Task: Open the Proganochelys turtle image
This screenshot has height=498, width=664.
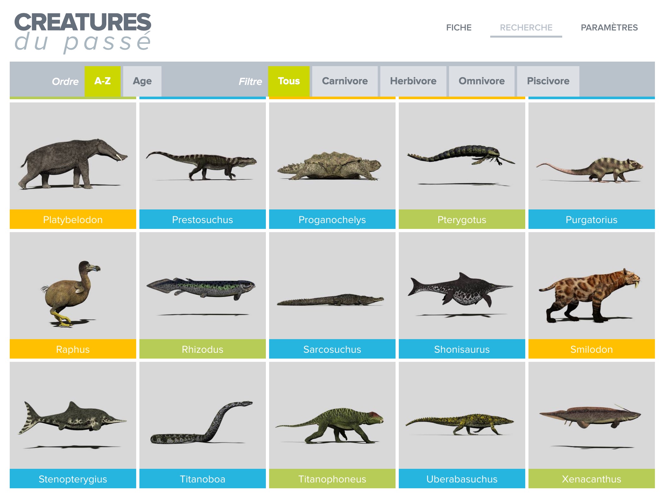Action: (x=332, y=156)
